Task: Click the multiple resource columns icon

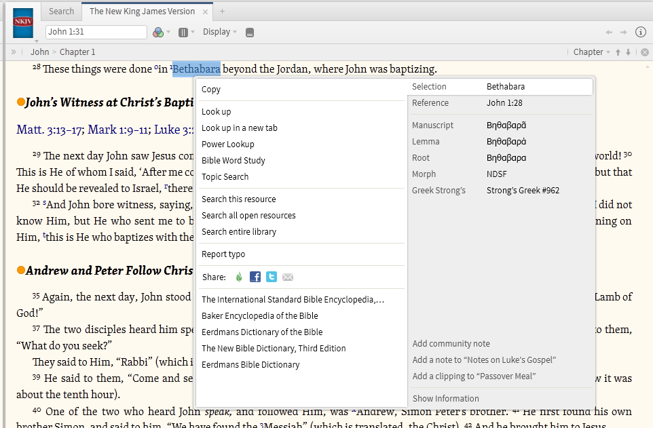Action: tap(183, 32)
